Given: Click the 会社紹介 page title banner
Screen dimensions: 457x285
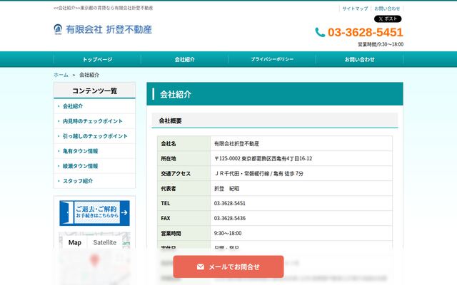Looking at the screenshot, I should pyautogui.click(x=275, y=94).
